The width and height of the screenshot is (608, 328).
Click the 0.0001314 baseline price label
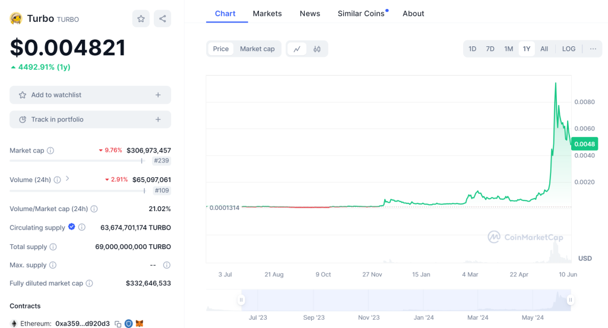(224, 208)
